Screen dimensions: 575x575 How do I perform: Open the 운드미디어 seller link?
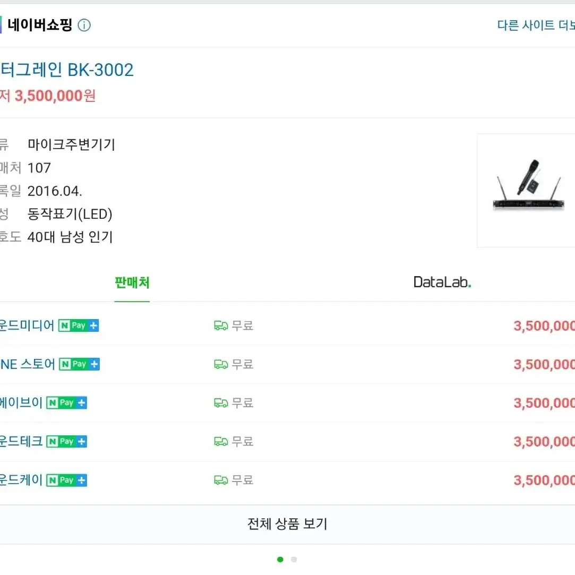point(27,325)
